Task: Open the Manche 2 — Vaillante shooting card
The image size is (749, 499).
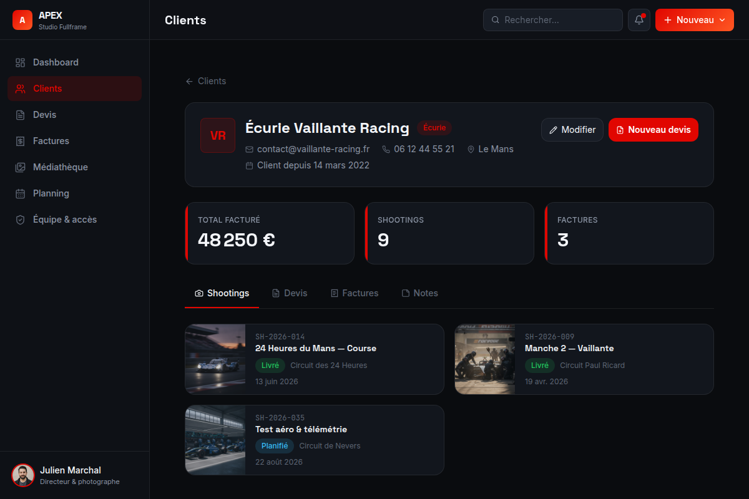Action: coord(584,359)
